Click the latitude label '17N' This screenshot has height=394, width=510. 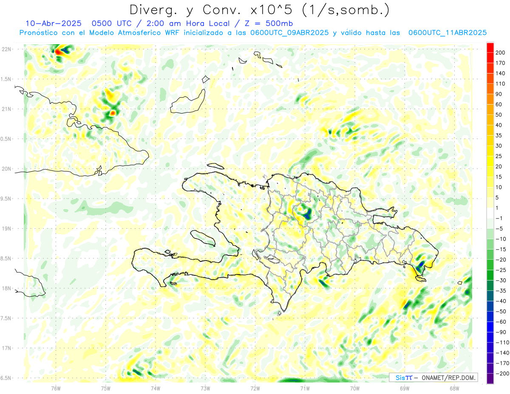coord(6,348)
